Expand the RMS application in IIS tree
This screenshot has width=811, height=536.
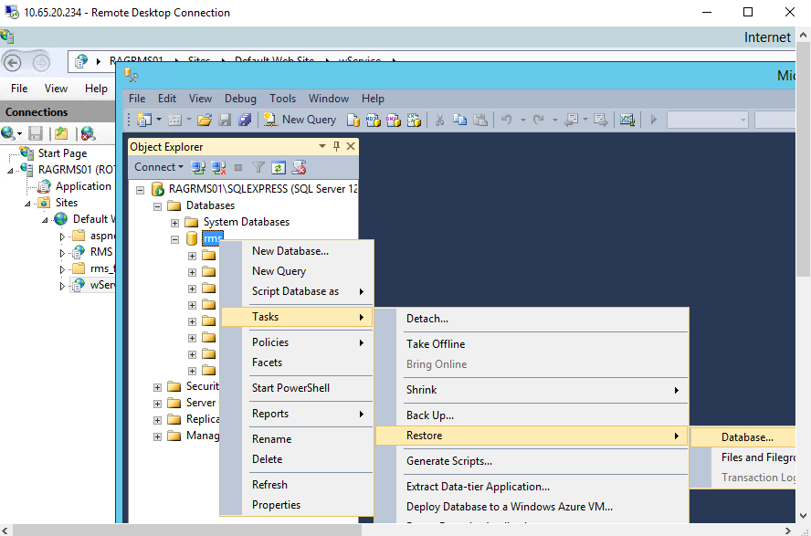click(x=62, y=253)
